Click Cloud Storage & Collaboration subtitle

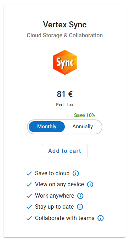(65, 35)
